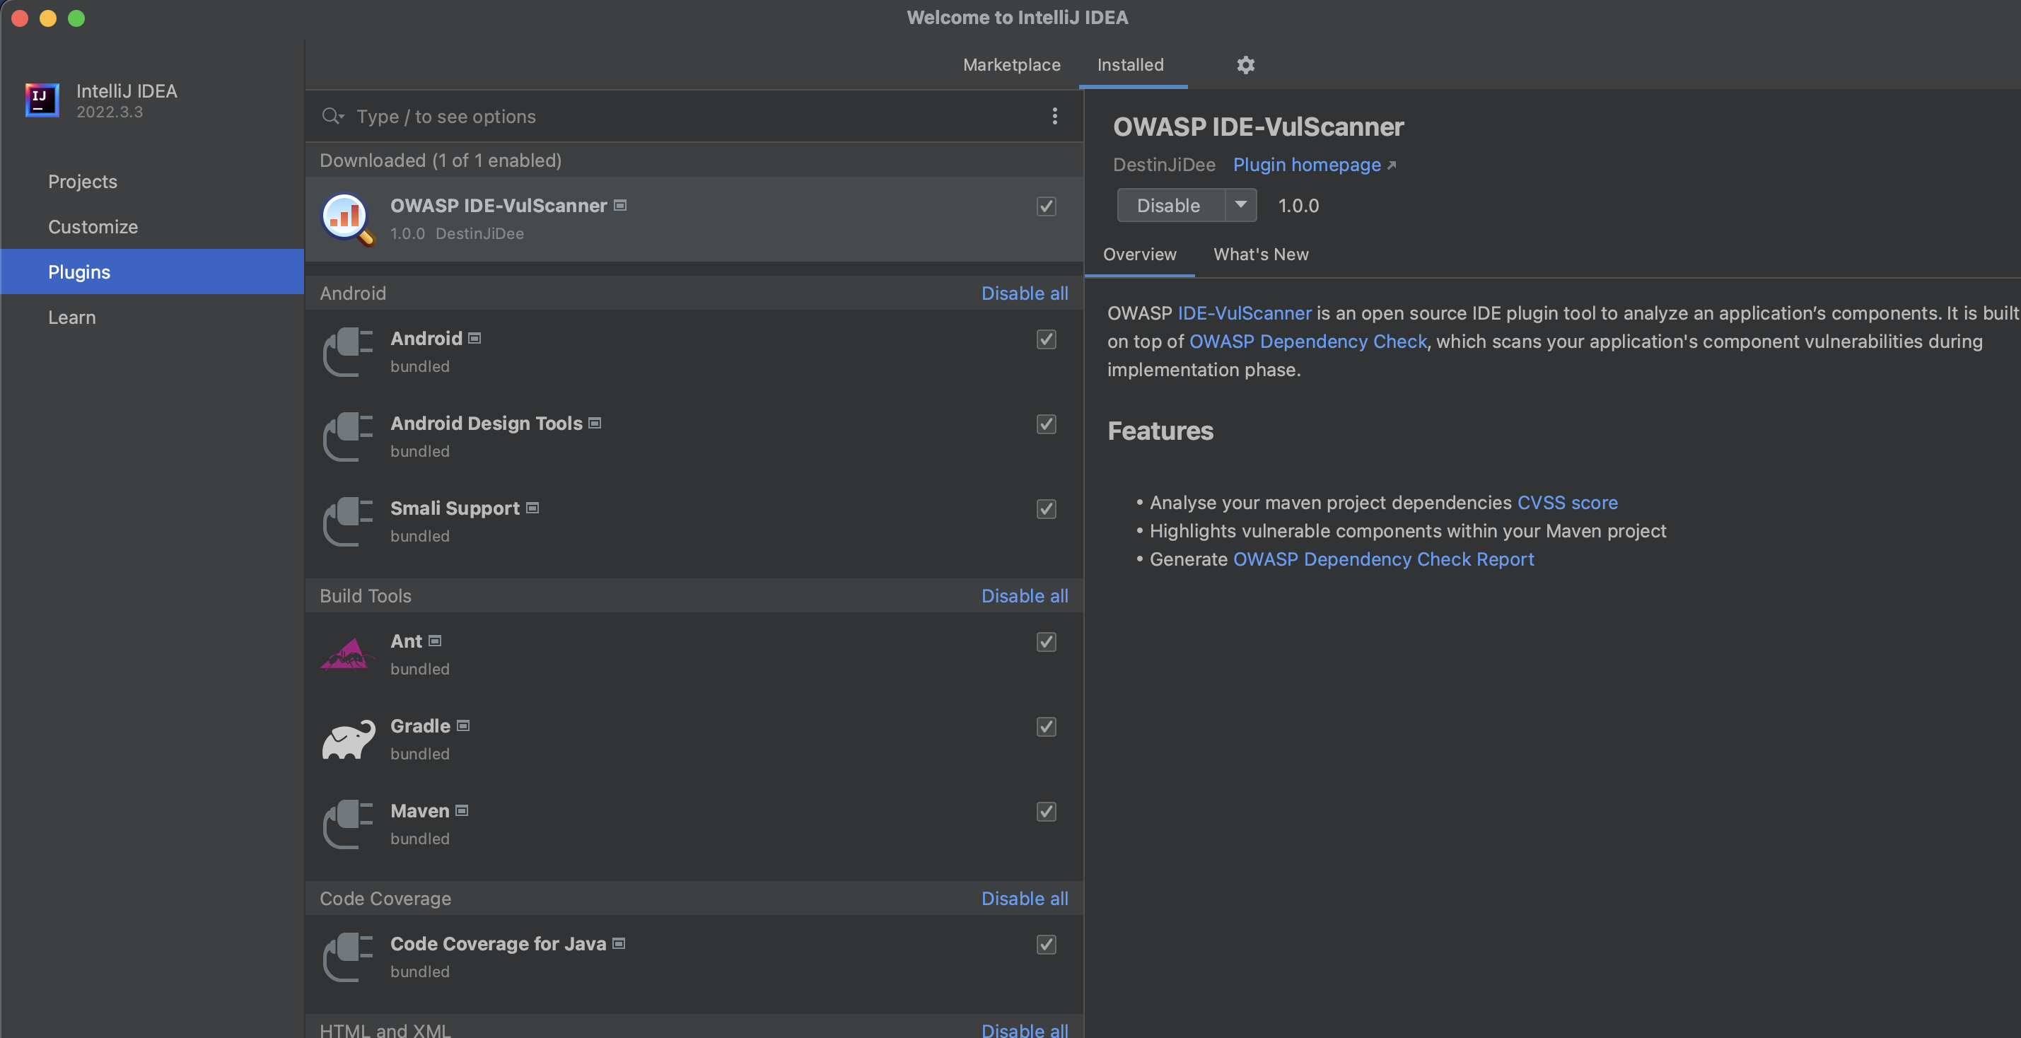The width and height of the screenshot is (2021, 1038).
Task: Select the Ant plugin name
Action: [407, 641]
